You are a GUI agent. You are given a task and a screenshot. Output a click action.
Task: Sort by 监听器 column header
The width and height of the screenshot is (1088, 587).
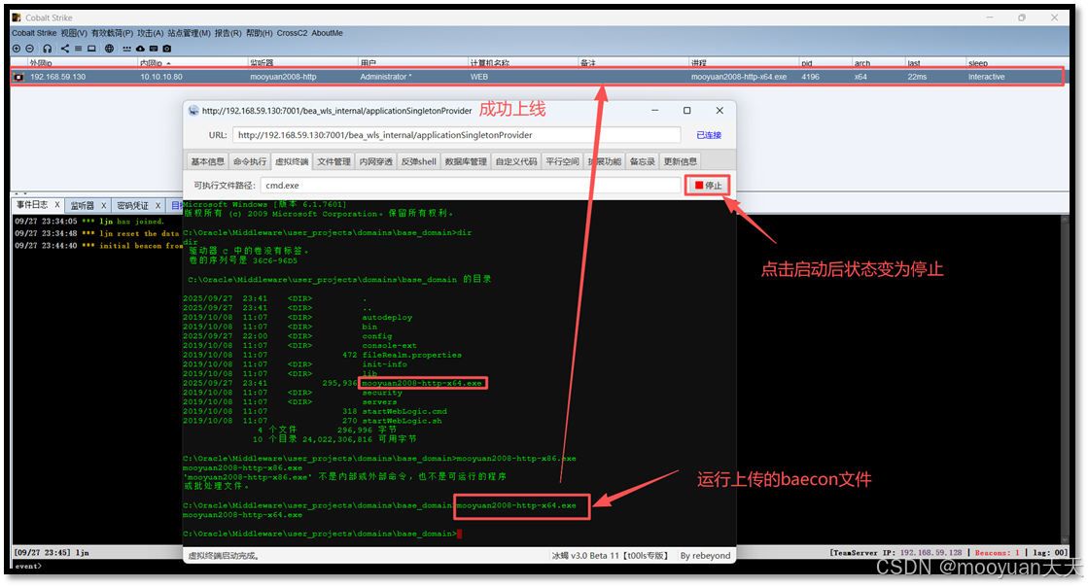pos(302,63)
